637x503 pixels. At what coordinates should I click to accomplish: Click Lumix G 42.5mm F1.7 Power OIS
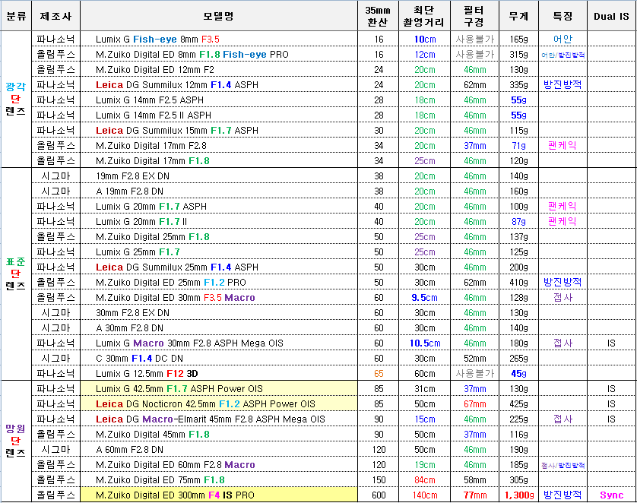pos(219,389)
